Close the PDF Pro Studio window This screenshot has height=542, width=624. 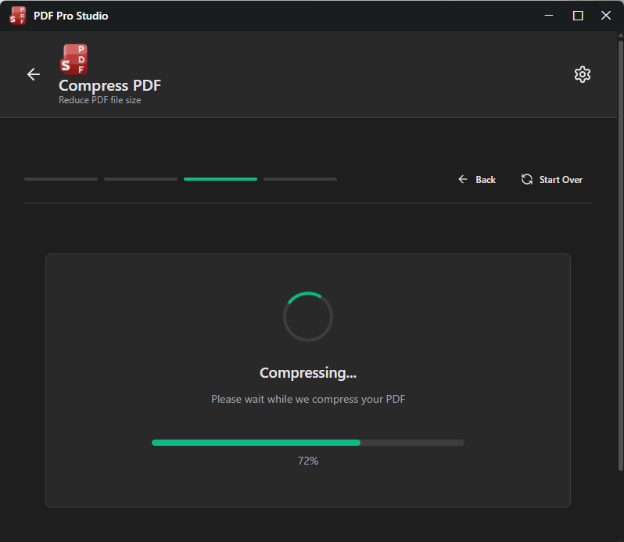pos(606,16)
